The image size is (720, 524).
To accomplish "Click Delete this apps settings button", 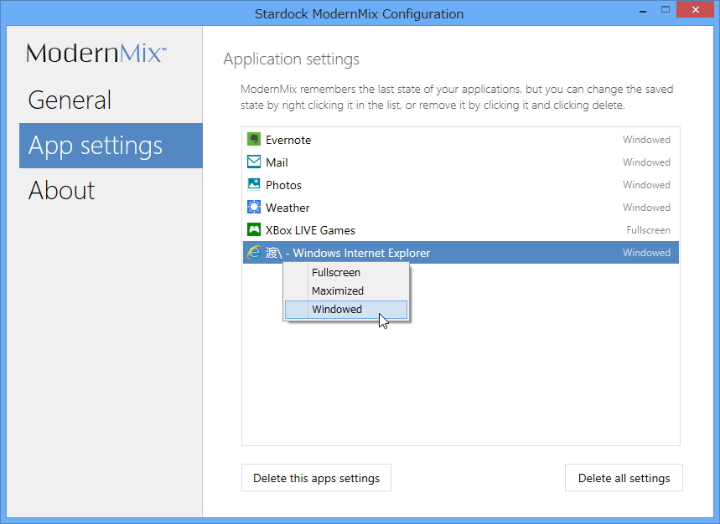I will click(x=316, y=478).
